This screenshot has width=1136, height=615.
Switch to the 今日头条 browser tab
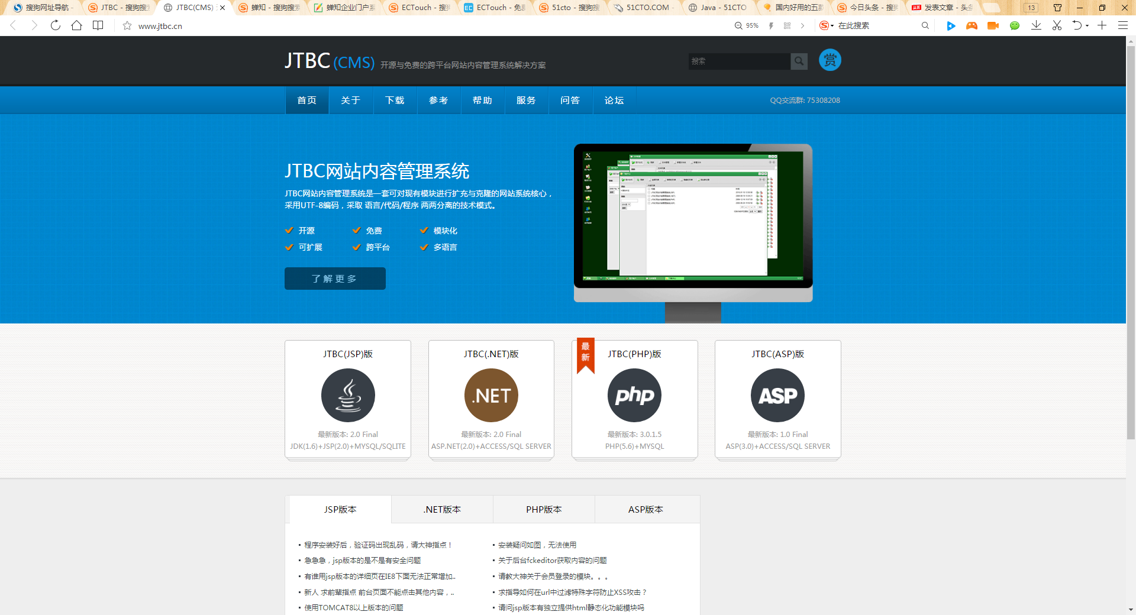pos(869,8)
